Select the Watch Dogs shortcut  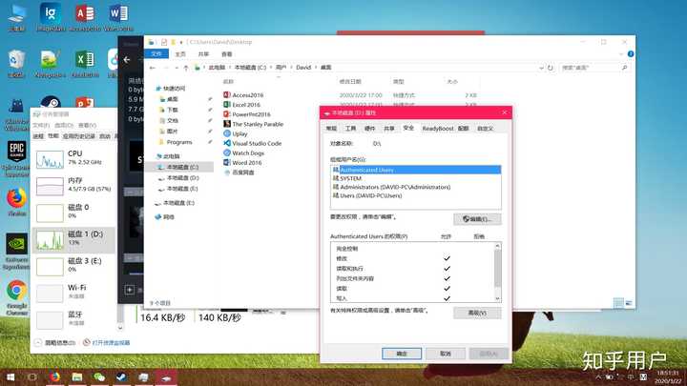coord(244,152)
